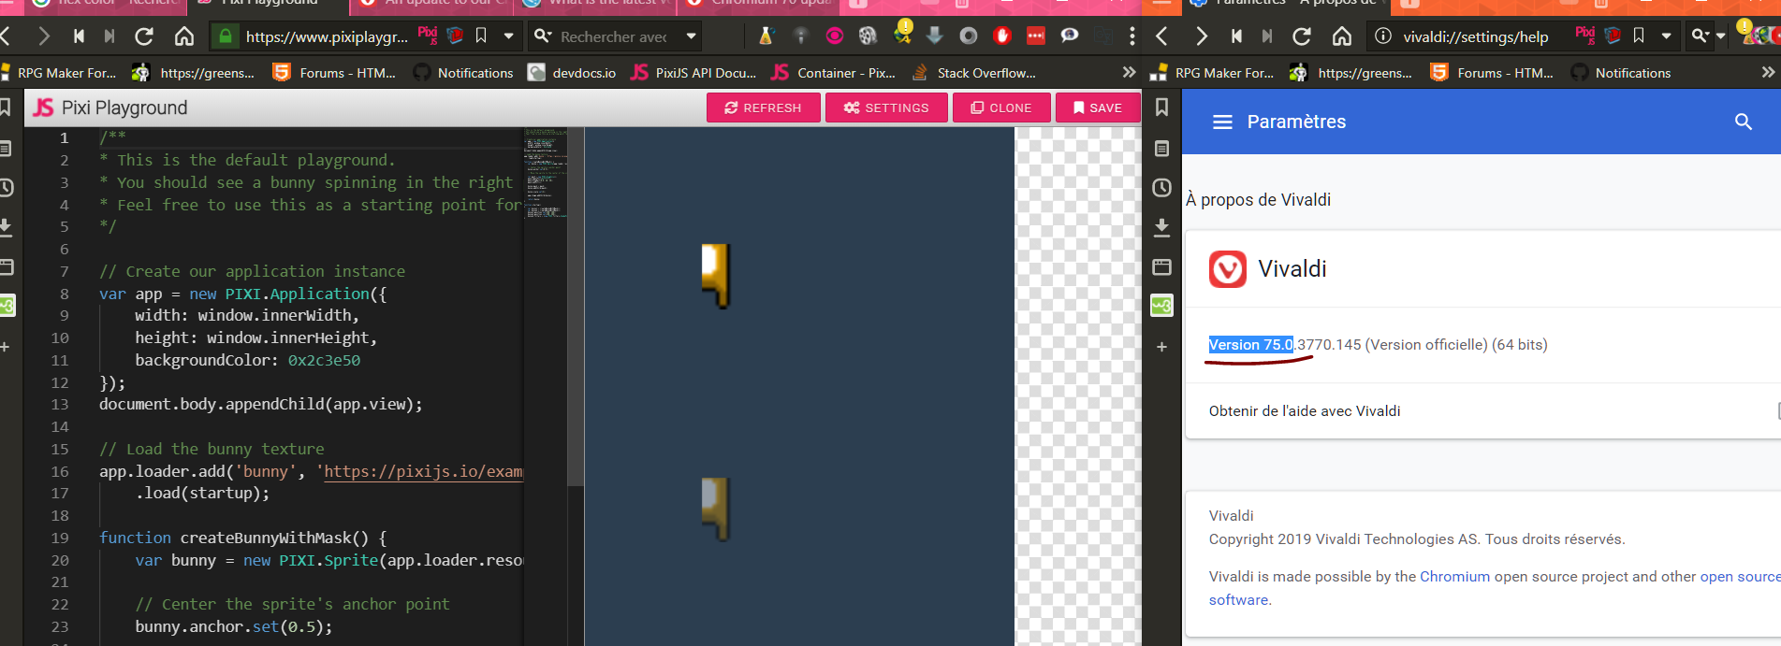Viewport: 1781px width, 646px height.
Task: Click the upper bunny sprite in the preview
Action: coord(716,275)
